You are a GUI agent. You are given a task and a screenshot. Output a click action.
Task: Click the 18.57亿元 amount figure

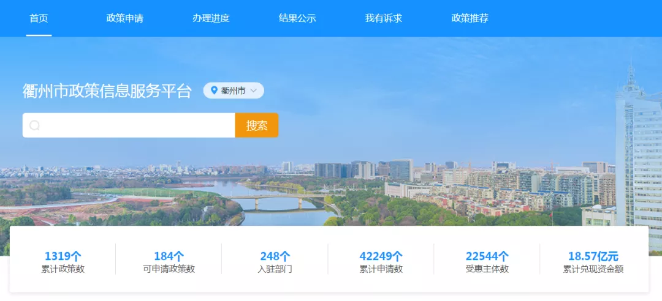(x=593, y=256)
